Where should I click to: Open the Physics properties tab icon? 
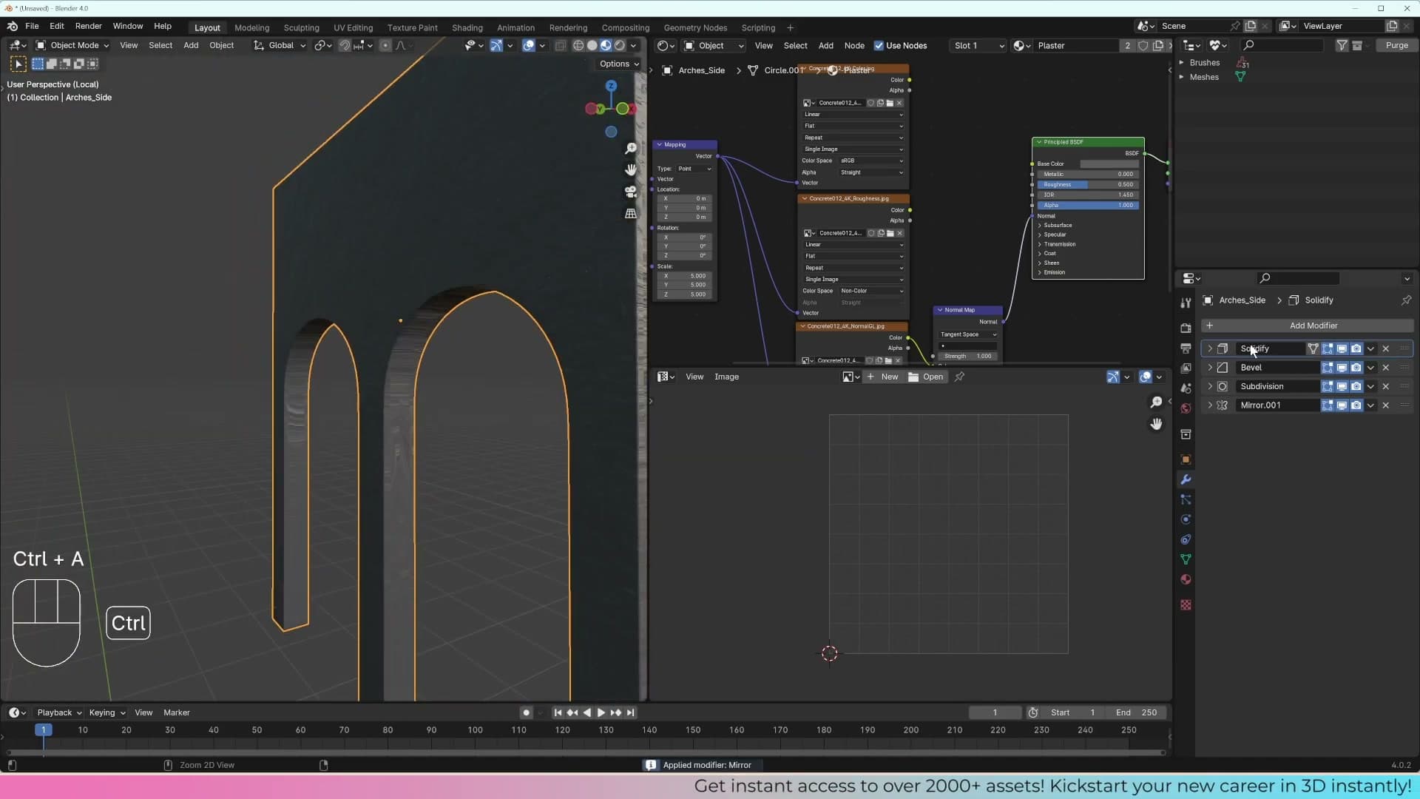[x=1186, y=519]
